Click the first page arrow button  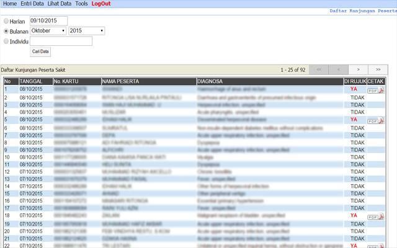pyautogui.click(x=319, y=69)
